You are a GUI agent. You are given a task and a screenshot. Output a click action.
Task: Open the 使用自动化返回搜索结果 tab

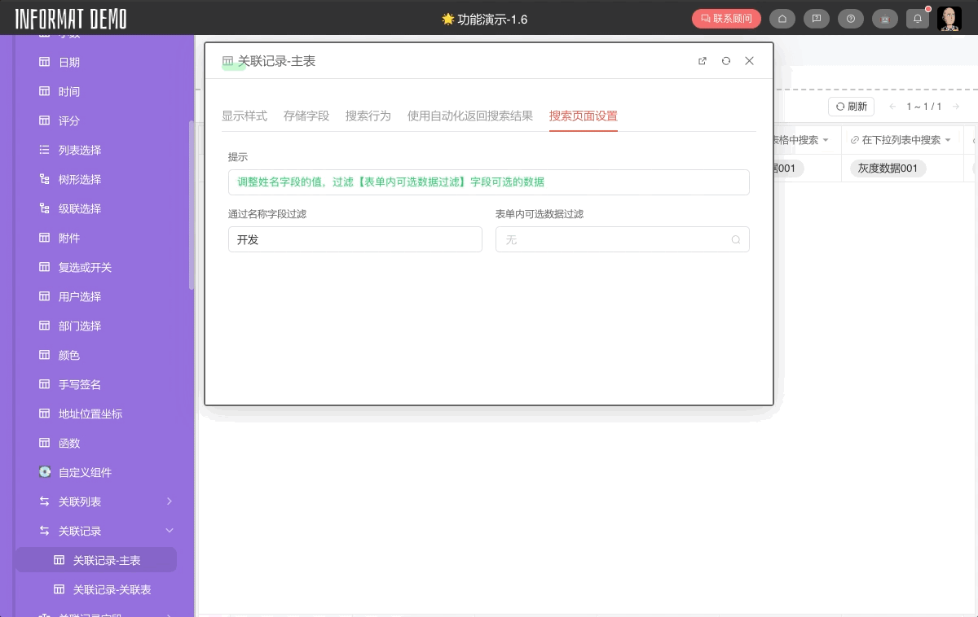click(x=469, y=116)
